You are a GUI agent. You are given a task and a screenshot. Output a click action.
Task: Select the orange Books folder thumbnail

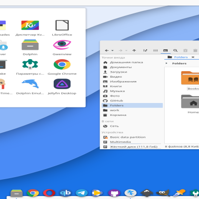190,78
